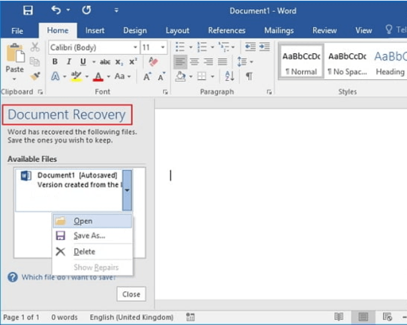
Task: Click the English (United Kingdom) language indicator
Action: pyautogui.click(x=132, y=317)
